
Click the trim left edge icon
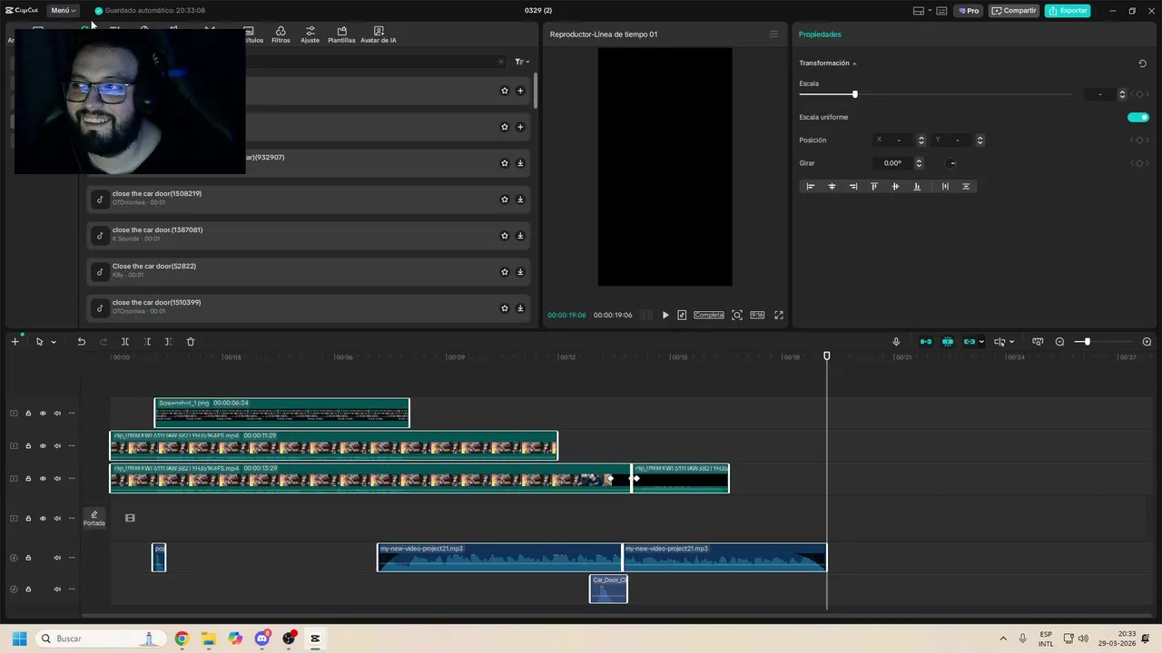[147, 342]
